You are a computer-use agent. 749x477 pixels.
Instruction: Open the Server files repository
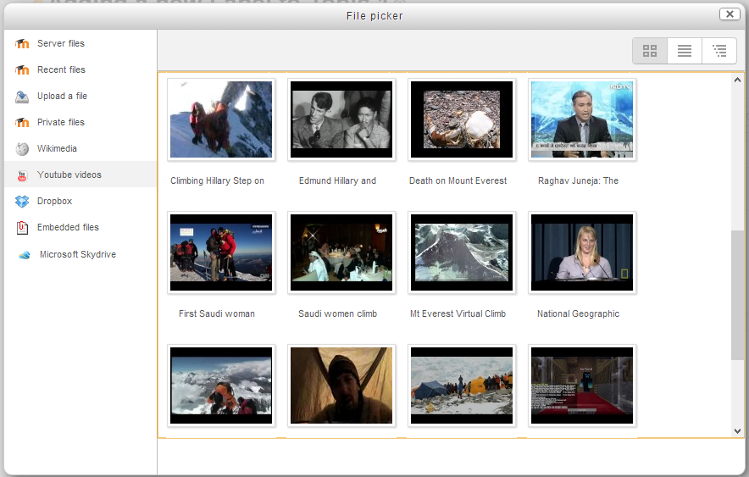pyautogui.click(x=61, y=44)
